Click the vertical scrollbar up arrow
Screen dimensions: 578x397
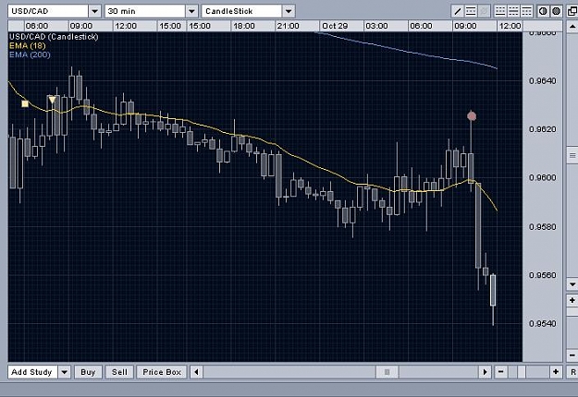pyautogui.click(x=572, y=27)
